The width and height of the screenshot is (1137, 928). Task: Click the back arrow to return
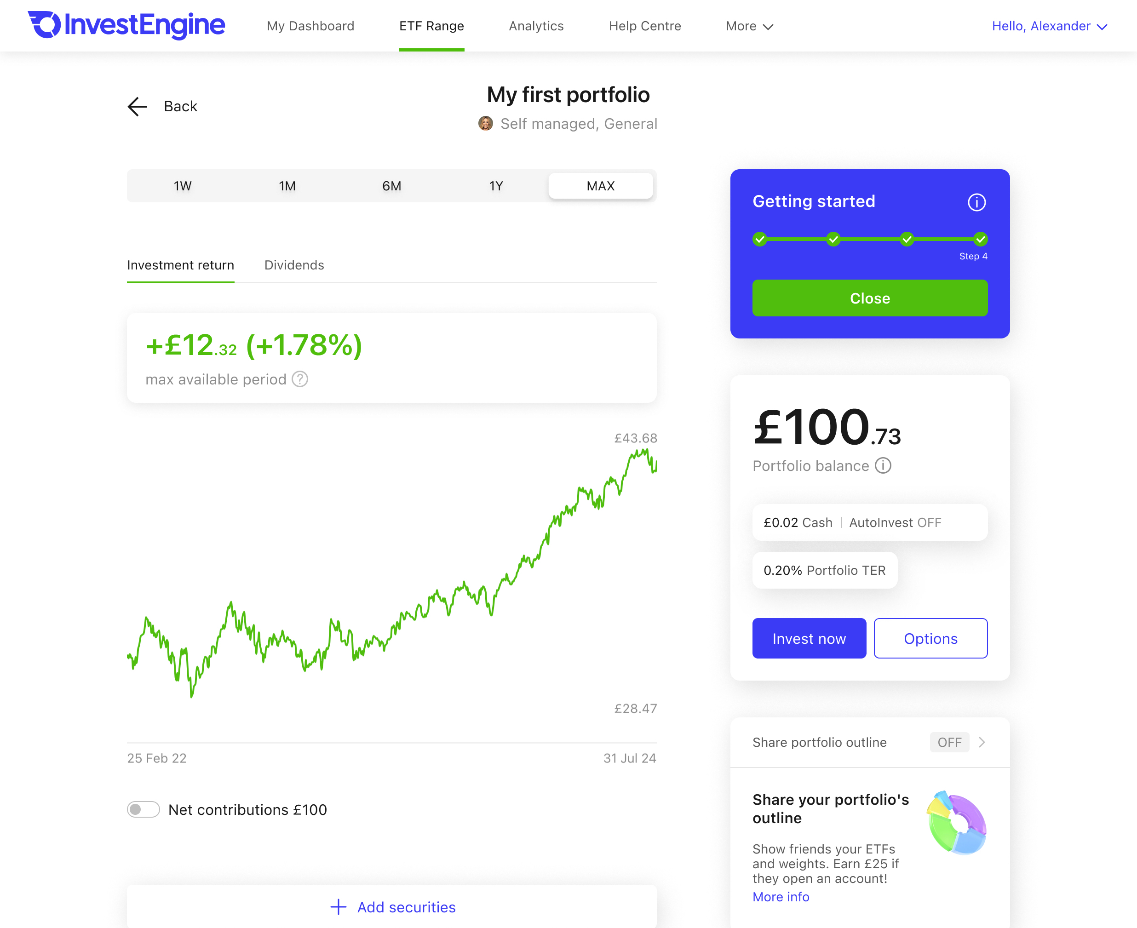click(138, 106)
